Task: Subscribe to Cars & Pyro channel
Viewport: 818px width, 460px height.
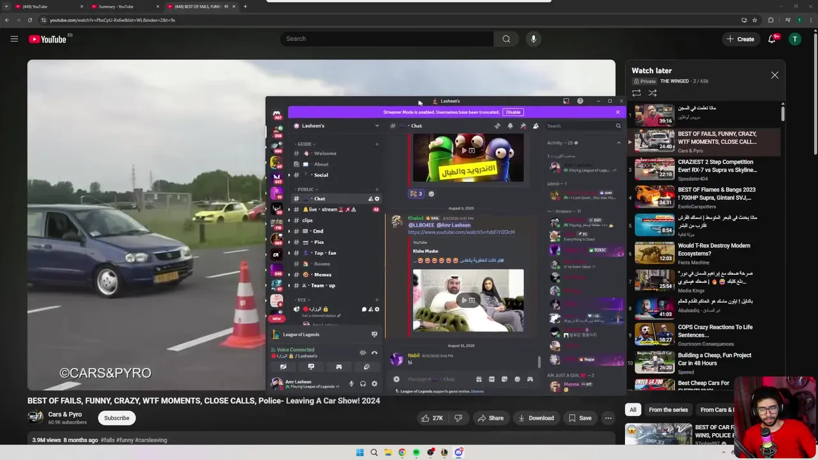Action: pos(116,418)
